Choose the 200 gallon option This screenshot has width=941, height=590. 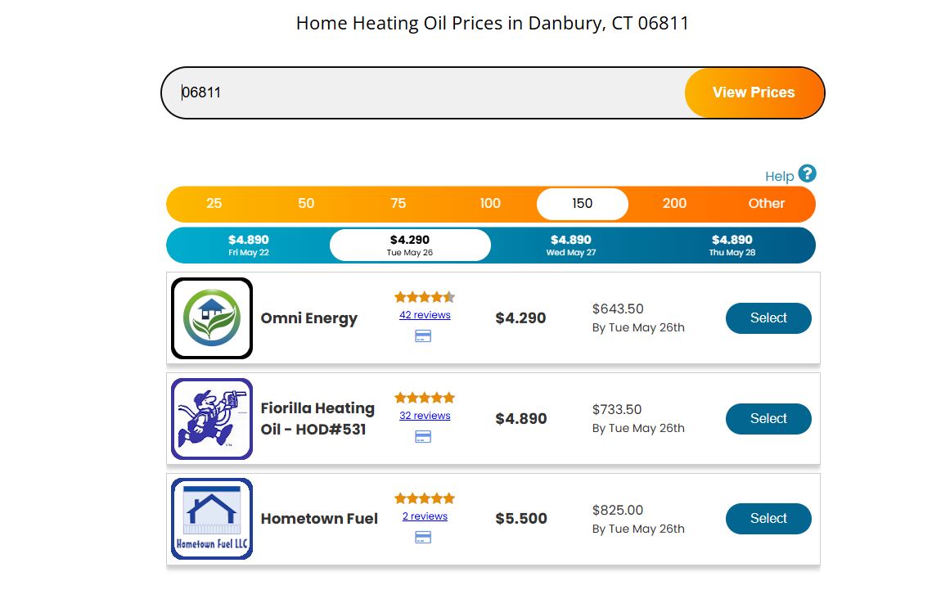click(674, 204)
